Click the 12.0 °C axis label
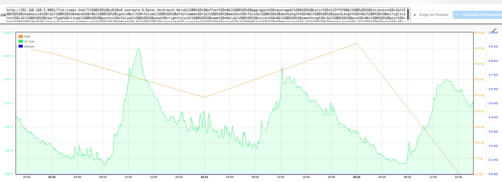Image resolution: width=502 pixels, height=182 pixels. (8, 32)
